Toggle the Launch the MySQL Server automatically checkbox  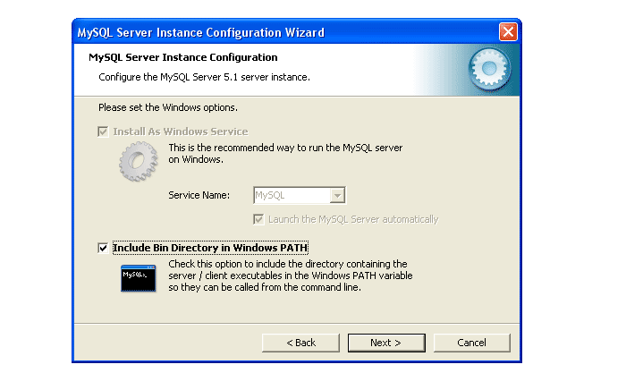pyautogui.click(x=259, y=219)
